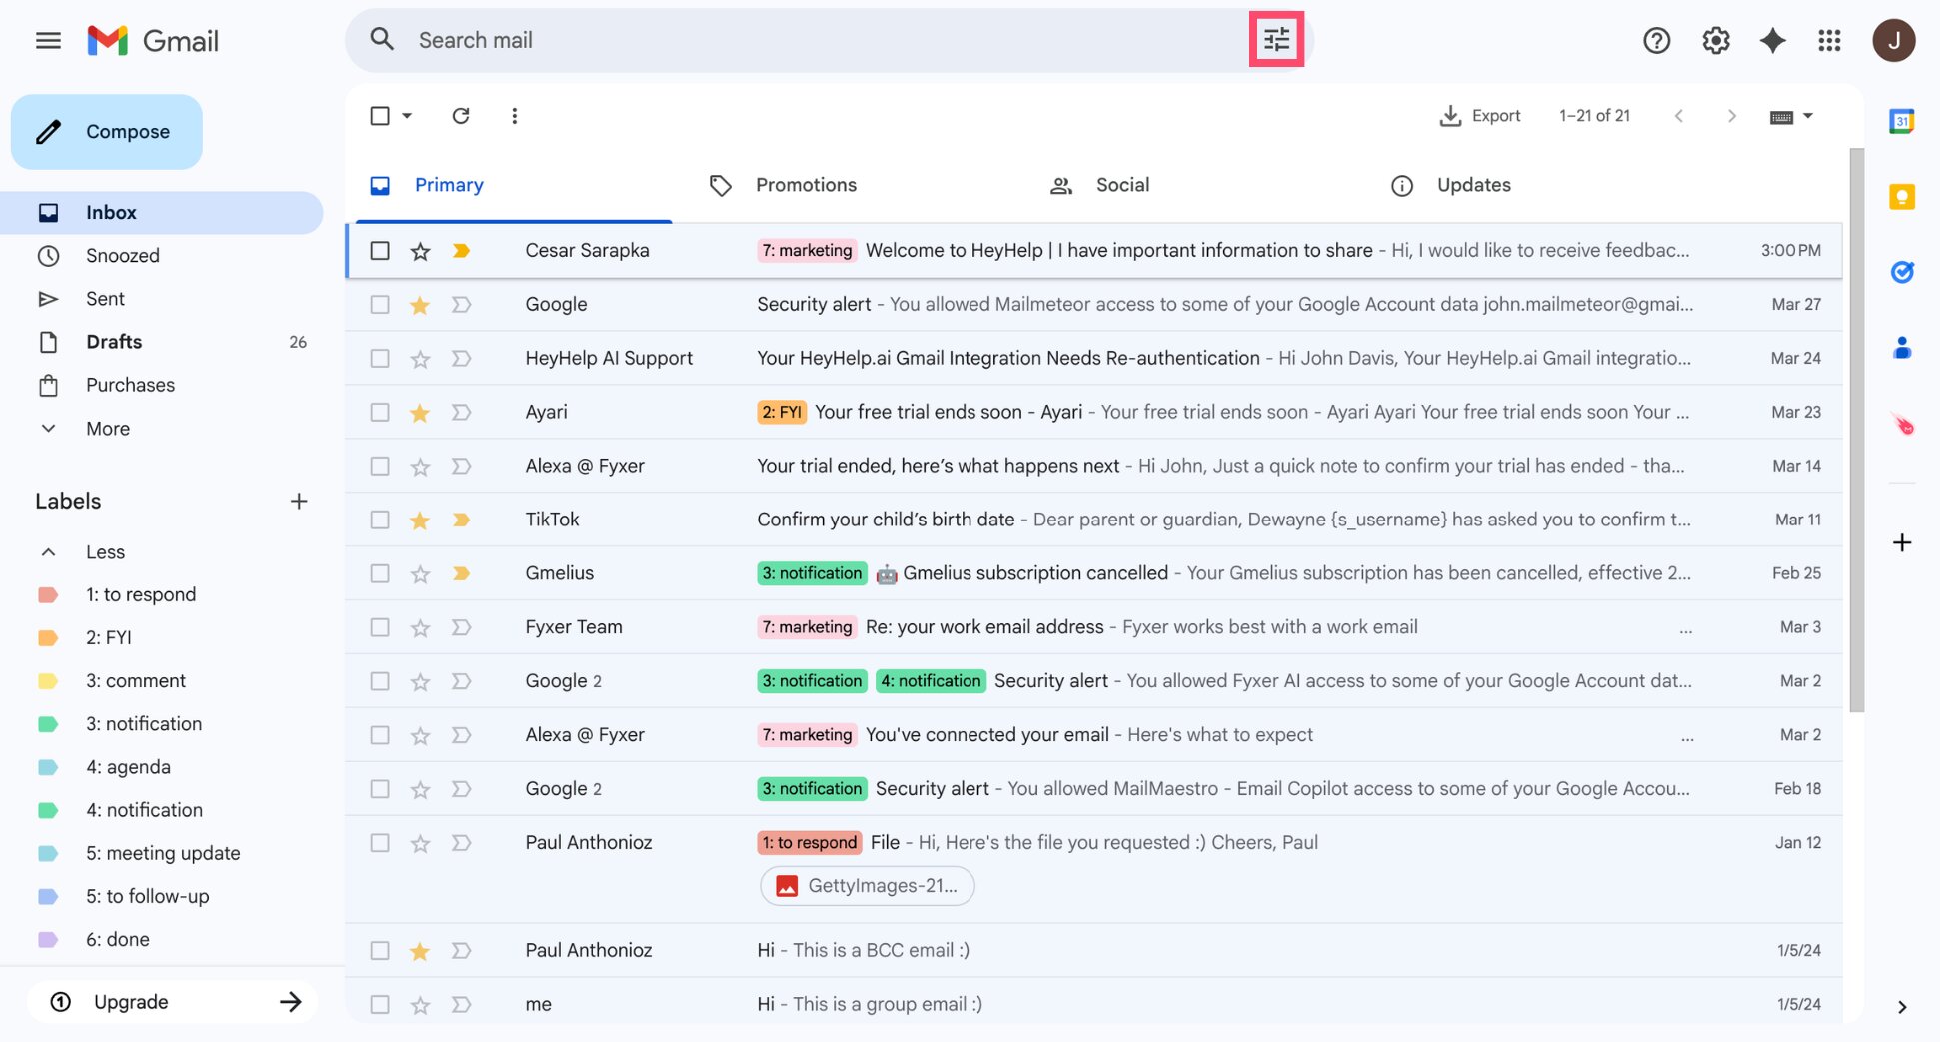The width and height of the screenshot is (1940, 1042).
Task: Refresh the inbox
Action: click(461, 116)
